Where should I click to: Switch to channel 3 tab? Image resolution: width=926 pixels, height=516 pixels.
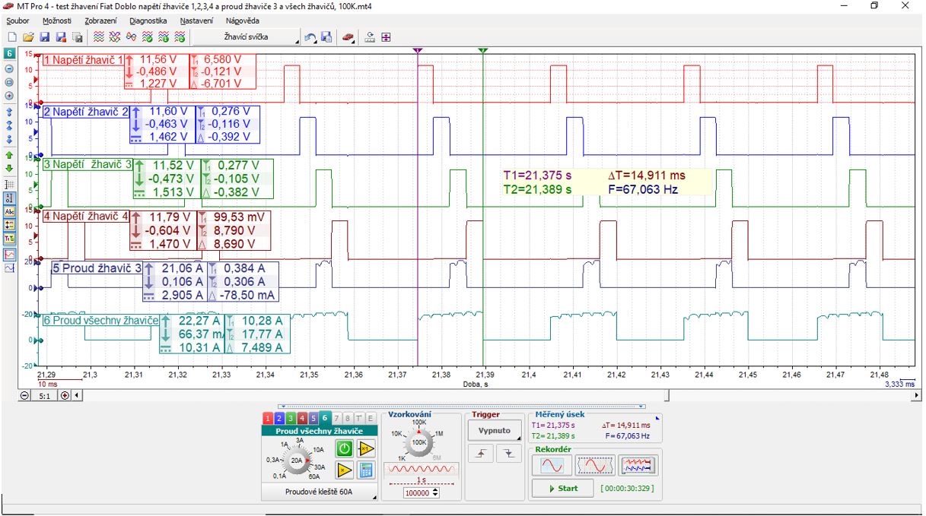pyautogui.click(x=291, y=418)
